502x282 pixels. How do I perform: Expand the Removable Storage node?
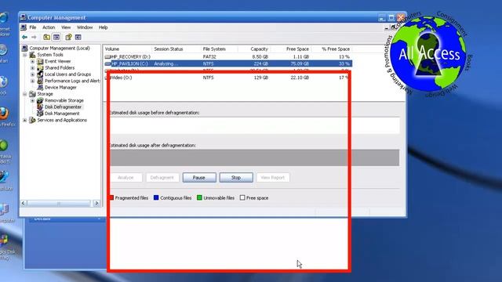(x=32, y=101)
